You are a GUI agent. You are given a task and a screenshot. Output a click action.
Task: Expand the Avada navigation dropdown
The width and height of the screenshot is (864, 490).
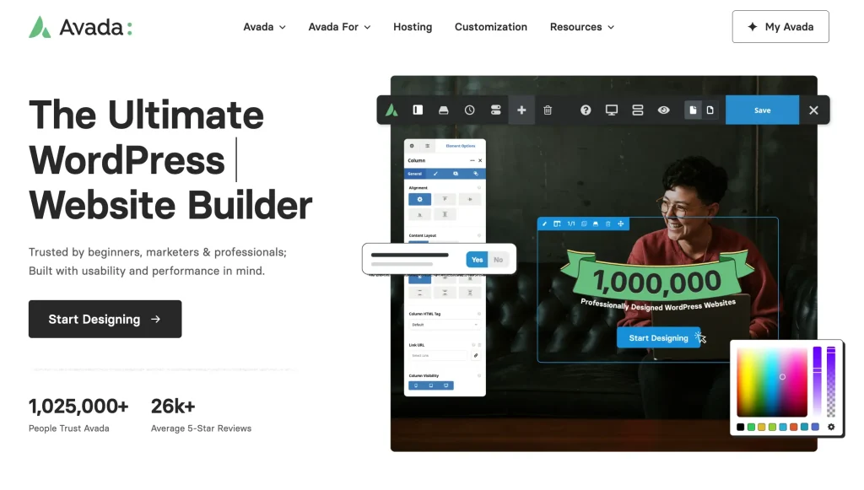point(264,27)
